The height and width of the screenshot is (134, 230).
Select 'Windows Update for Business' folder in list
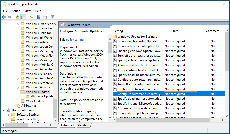(137, 37)
